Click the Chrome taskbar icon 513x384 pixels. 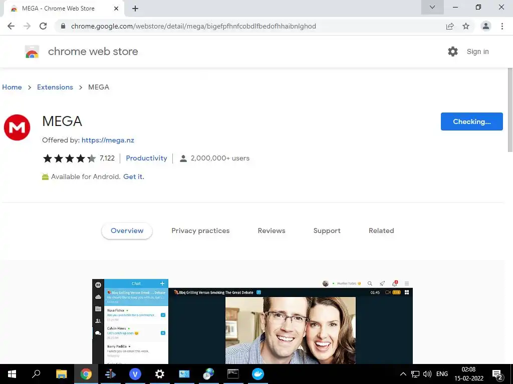[86, 374]
